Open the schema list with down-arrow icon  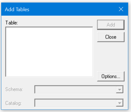119,90
